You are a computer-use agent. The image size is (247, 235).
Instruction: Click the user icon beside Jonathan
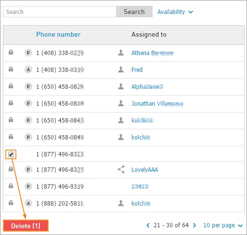click(121, 103)
